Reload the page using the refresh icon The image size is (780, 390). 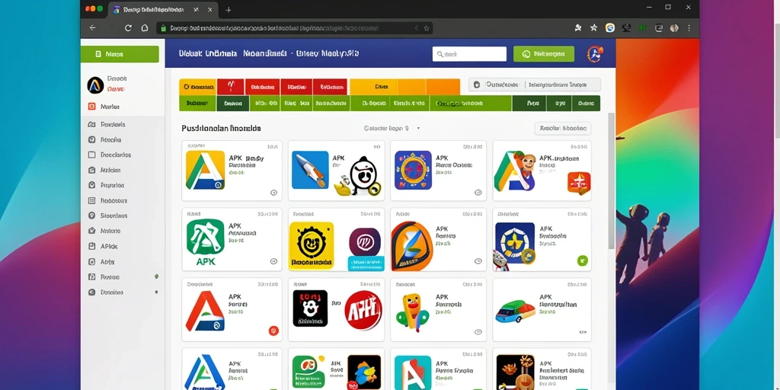[128, 28]
